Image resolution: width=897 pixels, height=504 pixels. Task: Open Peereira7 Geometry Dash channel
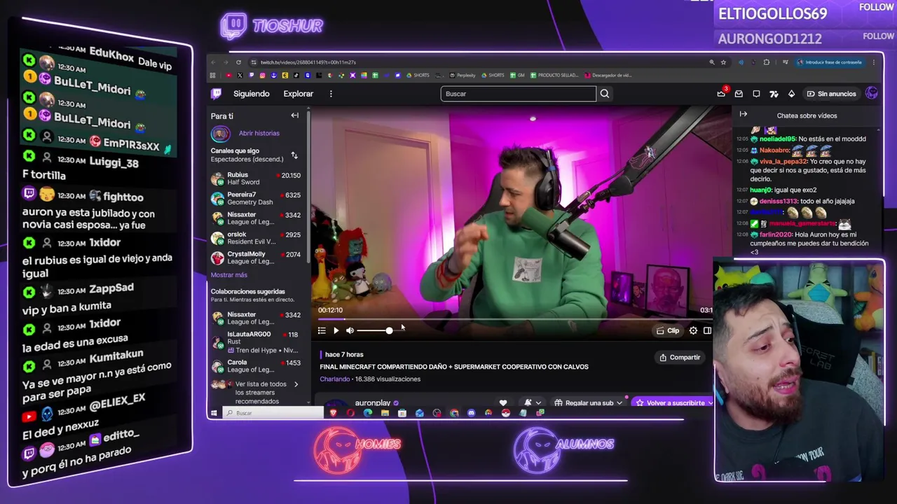tap(256, 198)
